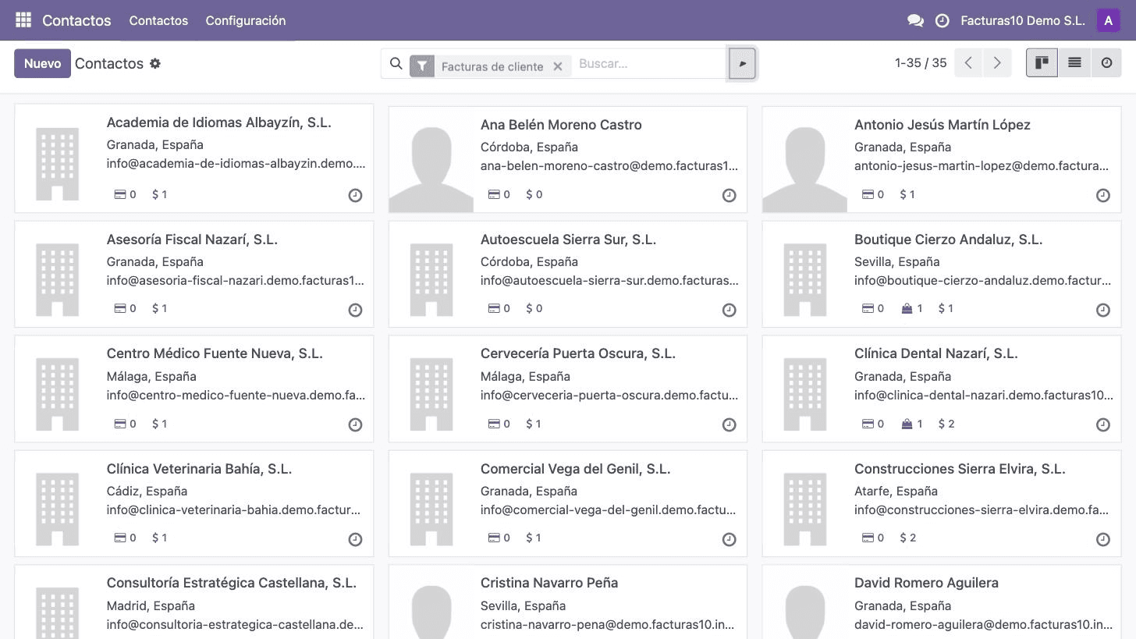
Task: Click the Contactos app title
Action: pos(76,20)
